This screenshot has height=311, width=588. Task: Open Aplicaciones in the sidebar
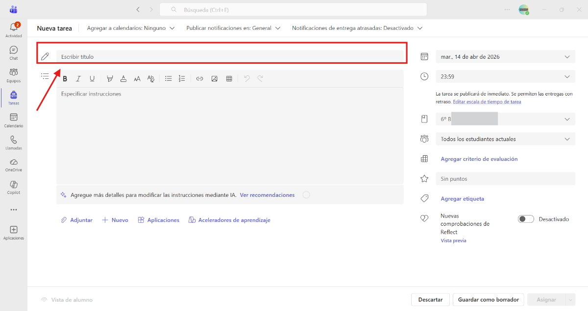[14, 233]
